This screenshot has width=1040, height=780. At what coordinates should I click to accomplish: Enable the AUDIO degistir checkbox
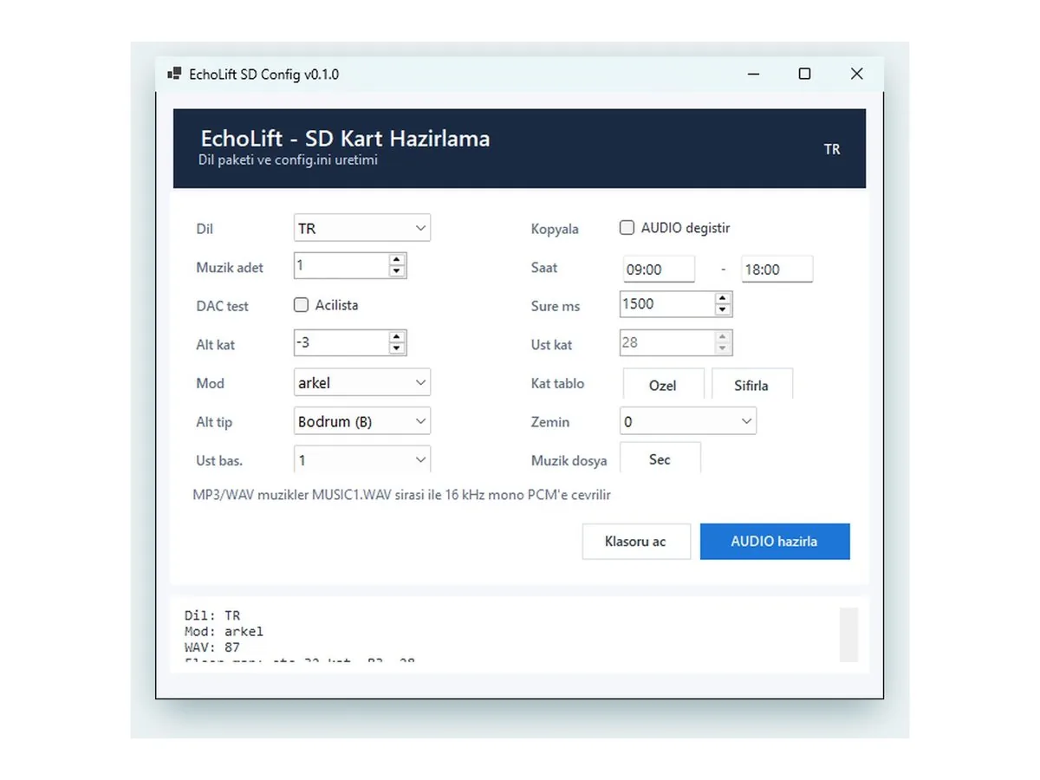[x=627, y=228]
